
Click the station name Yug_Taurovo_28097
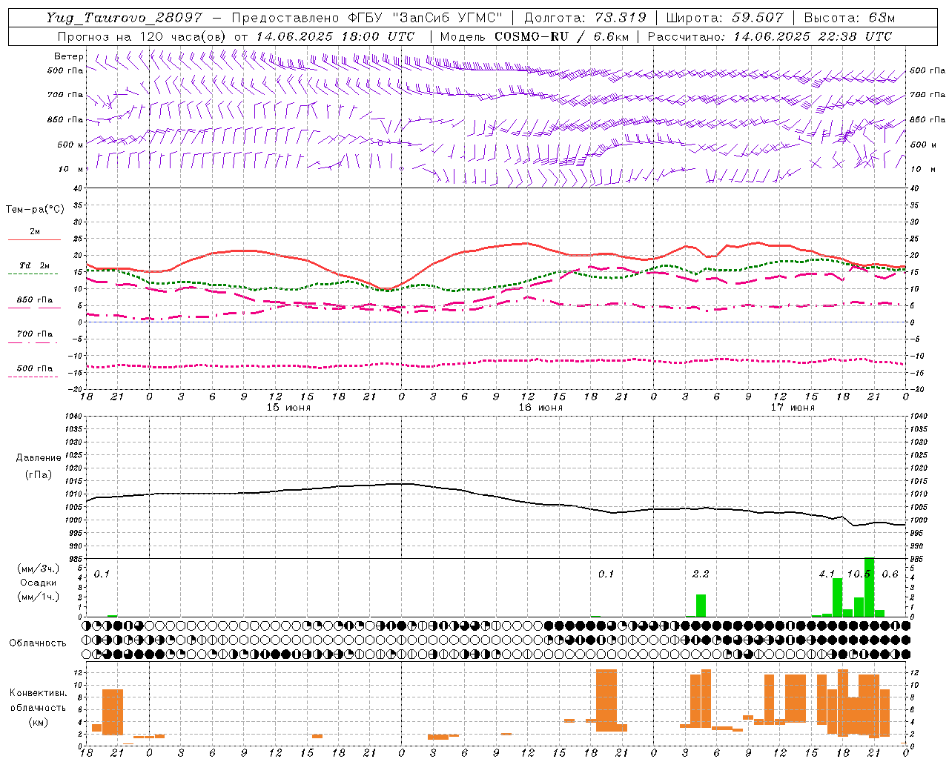point(124,18)
